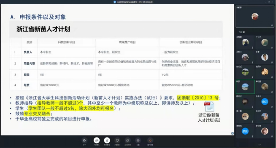Expand participant list with bottom chevron
Image resolution: width=276 pixels, height=148 pixels.
(260, 145)
